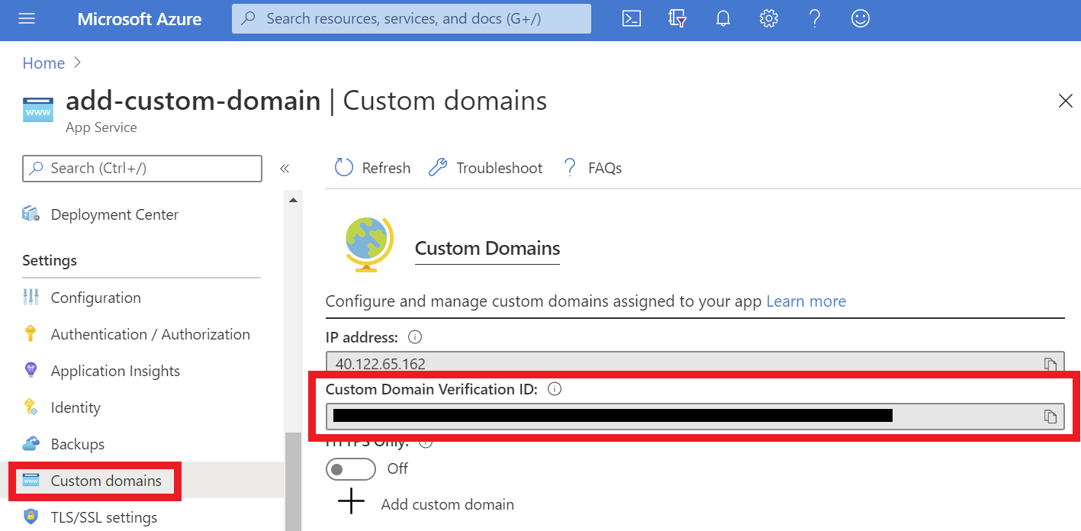Viewport: 1081px width, 531px height.
Task: Navigate Home via the breadcrumb link
Action: click(x=43, y=63)
